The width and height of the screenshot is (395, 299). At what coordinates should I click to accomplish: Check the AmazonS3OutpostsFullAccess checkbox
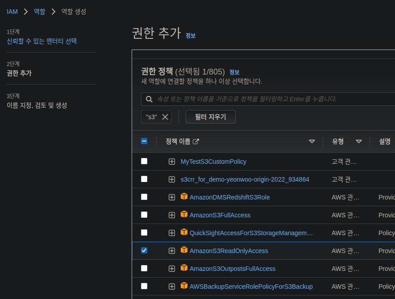tap(144, 269)
